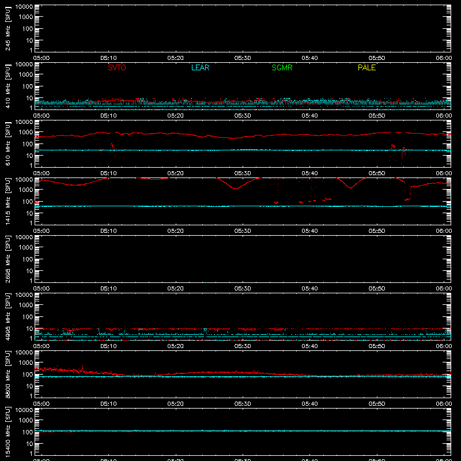This screenshot has width=461, height=461.
Task: Click the 100 tick on 410 MHz axis
Action: point(28,86)
